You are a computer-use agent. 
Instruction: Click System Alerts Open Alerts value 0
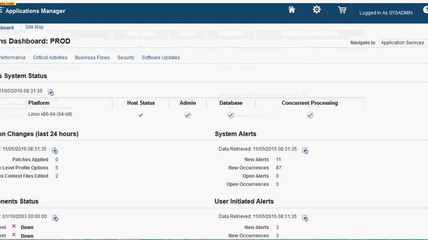coord(277,176)
